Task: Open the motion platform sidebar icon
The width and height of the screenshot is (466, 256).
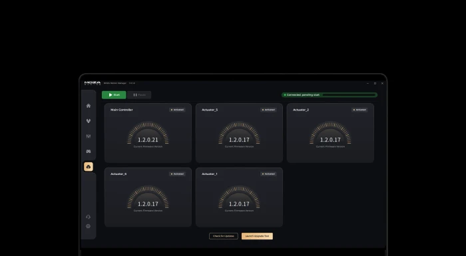Action: pos(89,121)
